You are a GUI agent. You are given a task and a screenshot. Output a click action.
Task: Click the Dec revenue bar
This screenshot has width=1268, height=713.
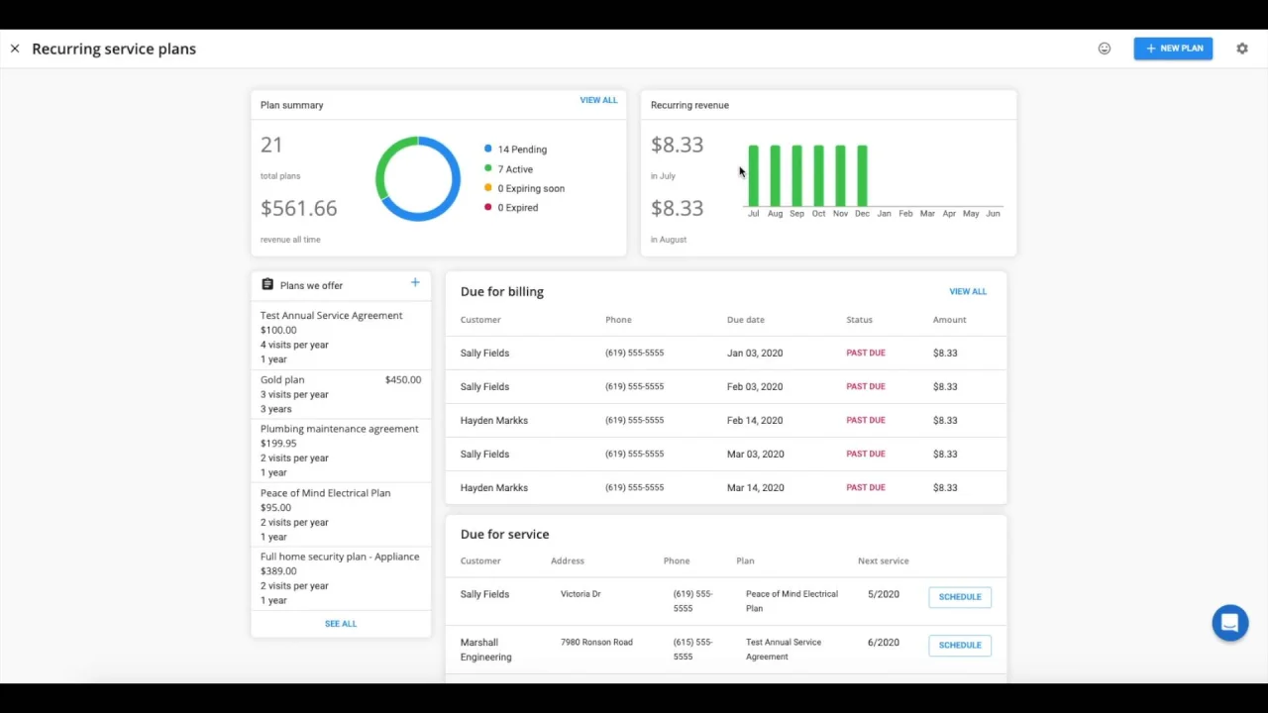coord(862,176)
